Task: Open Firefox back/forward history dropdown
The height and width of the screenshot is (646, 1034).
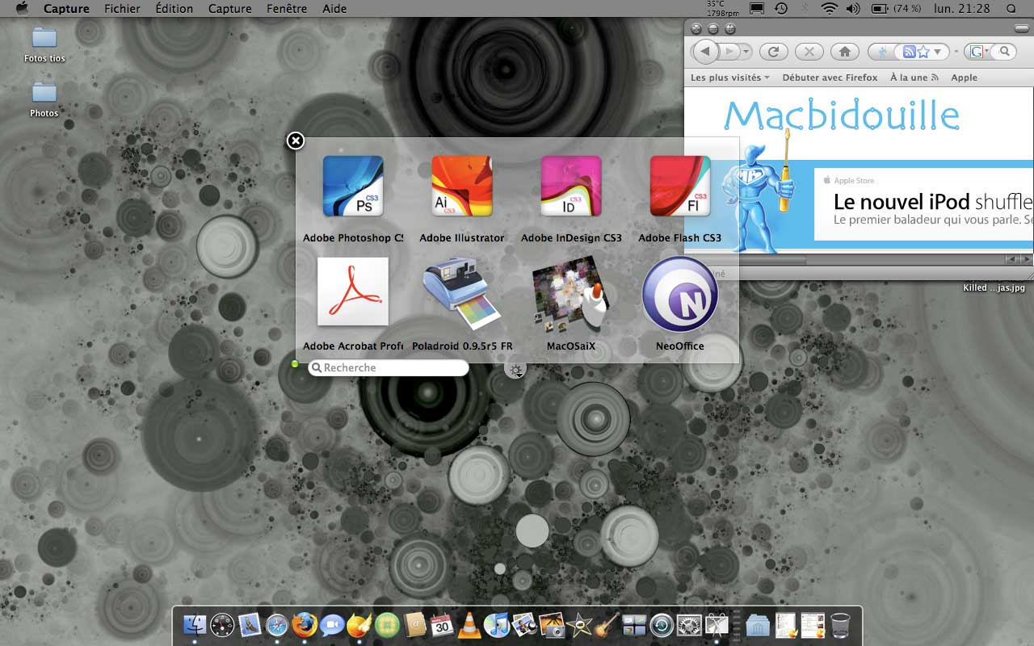Action: [x=746, y=51]
